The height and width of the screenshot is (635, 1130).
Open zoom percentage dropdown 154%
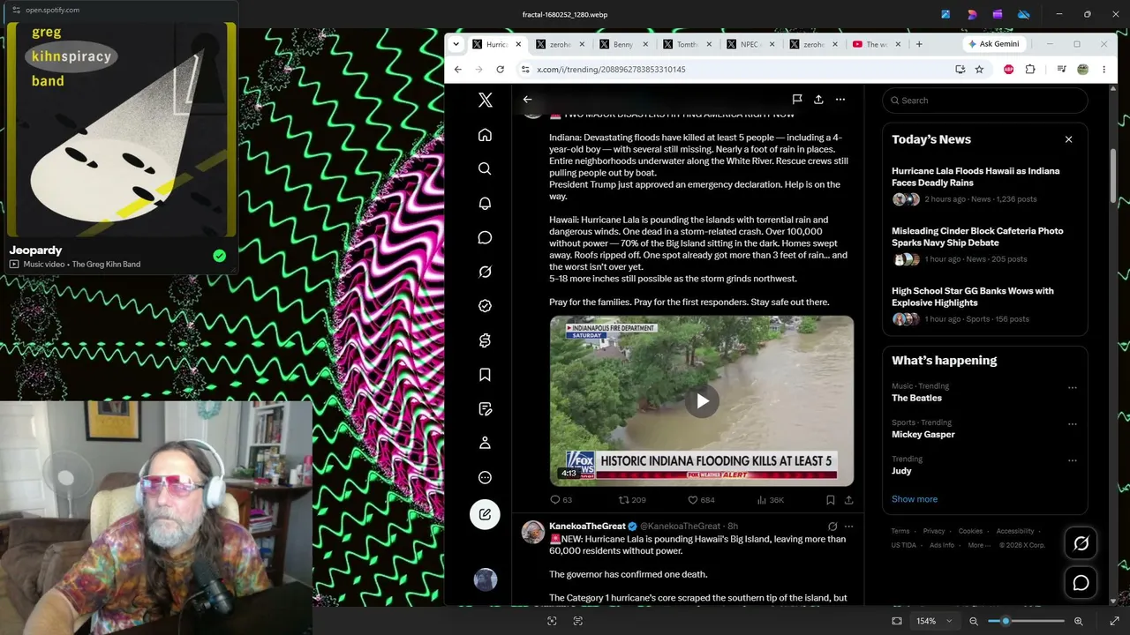[934, 621]
